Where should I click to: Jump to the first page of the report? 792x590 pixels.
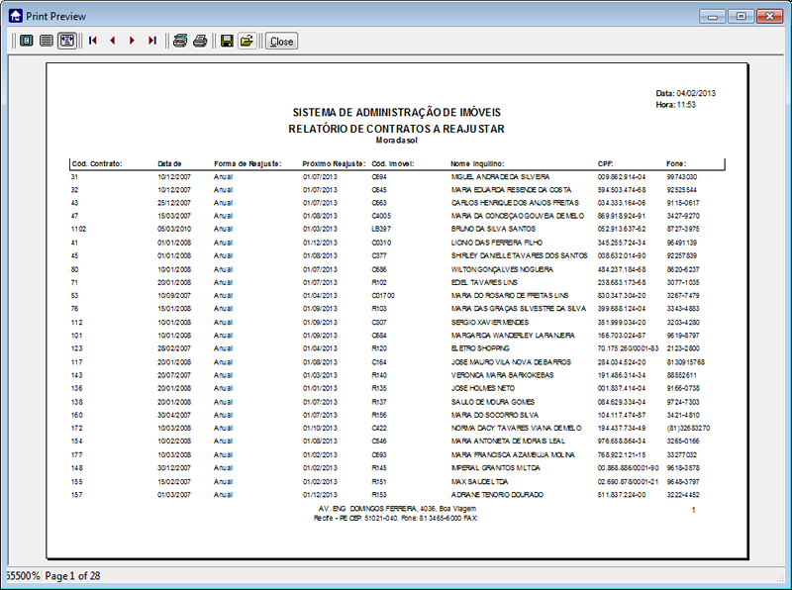93,41
